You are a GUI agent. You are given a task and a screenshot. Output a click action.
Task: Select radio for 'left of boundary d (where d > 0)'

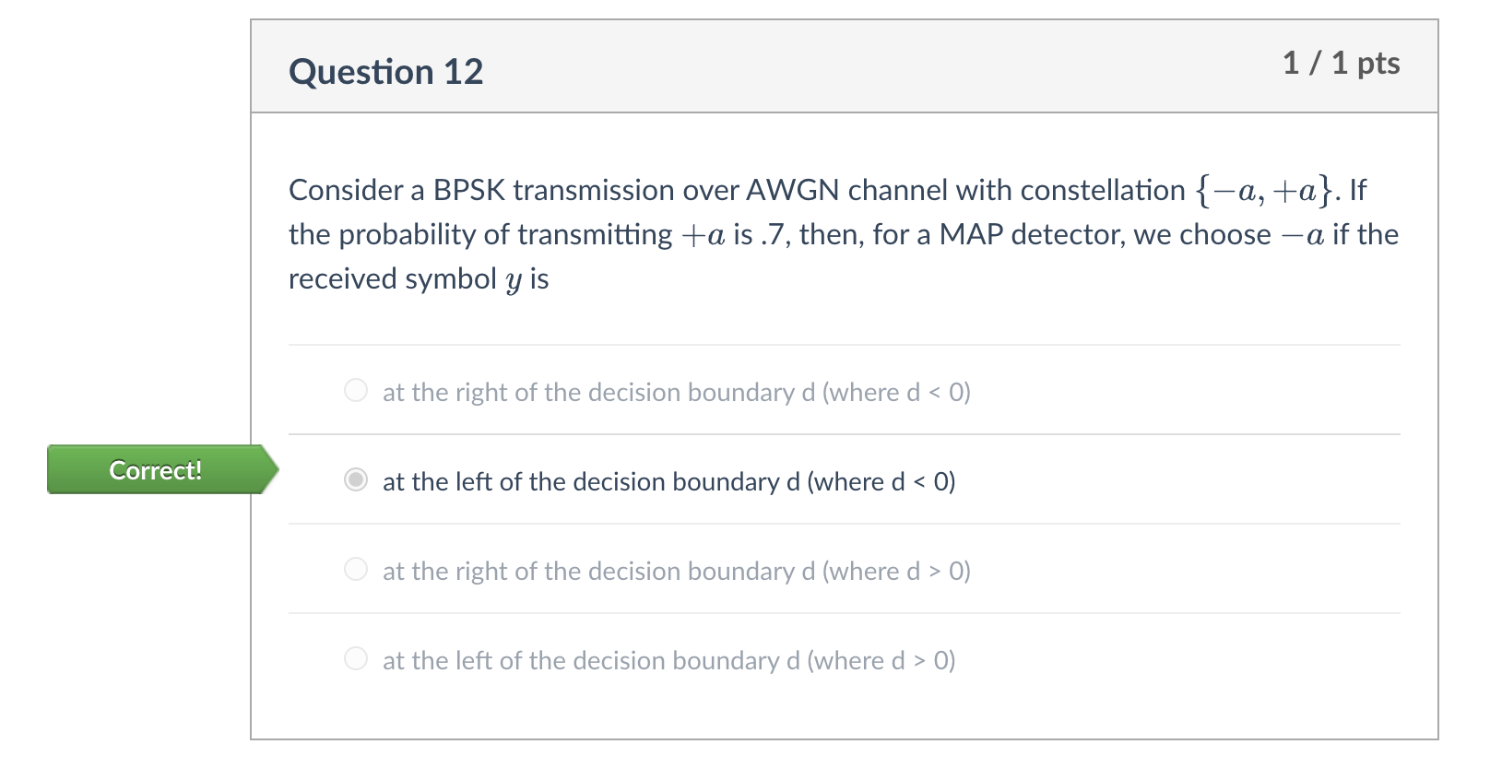[356, 658]
